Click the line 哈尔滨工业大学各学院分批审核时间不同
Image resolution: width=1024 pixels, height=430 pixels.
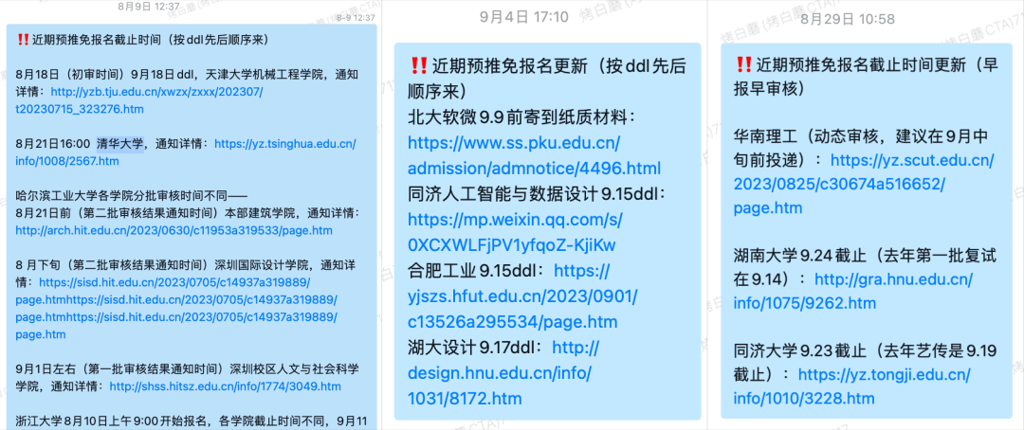click(x=133, y=196)
